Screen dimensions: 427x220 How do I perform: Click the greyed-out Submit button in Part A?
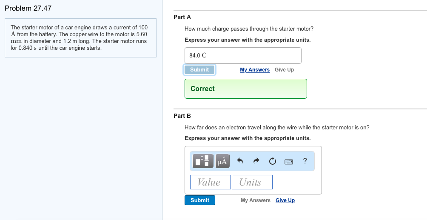coord(199,70)
